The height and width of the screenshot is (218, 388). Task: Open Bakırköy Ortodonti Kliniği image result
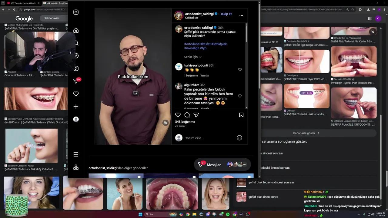tap(32, 146)
